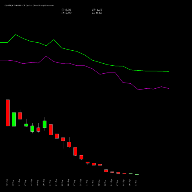Click the '28 Aug' date axis label
The image size is (192, 192).
point(81,182)
